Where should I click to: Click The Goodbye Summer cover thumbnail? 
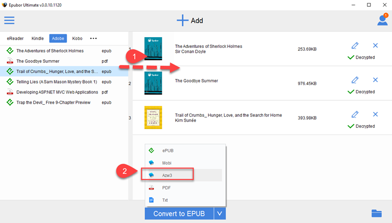point(153,83)
